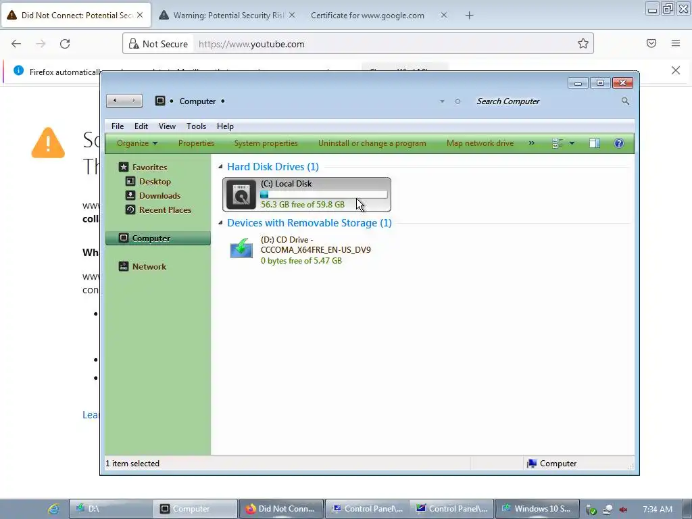Open the Organize dropdown
The image size is (692, 519).
pyautogui.click(x=137, y=143)
